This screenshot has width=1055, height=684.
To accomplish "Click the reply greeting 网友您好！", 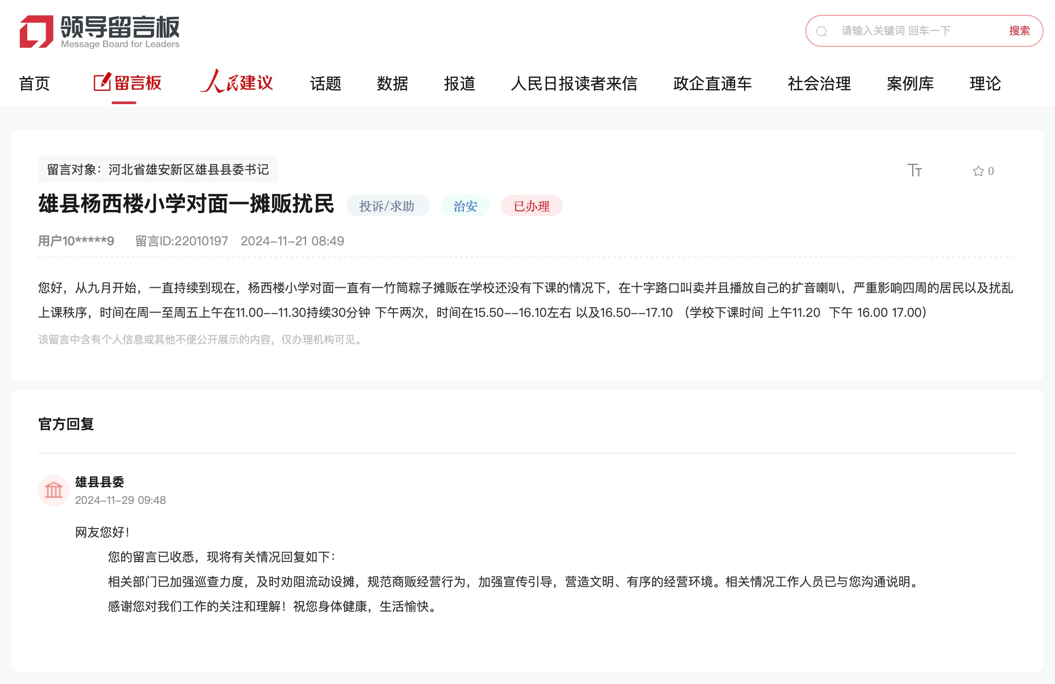I will pyautogui.click(x=103, y=532).
